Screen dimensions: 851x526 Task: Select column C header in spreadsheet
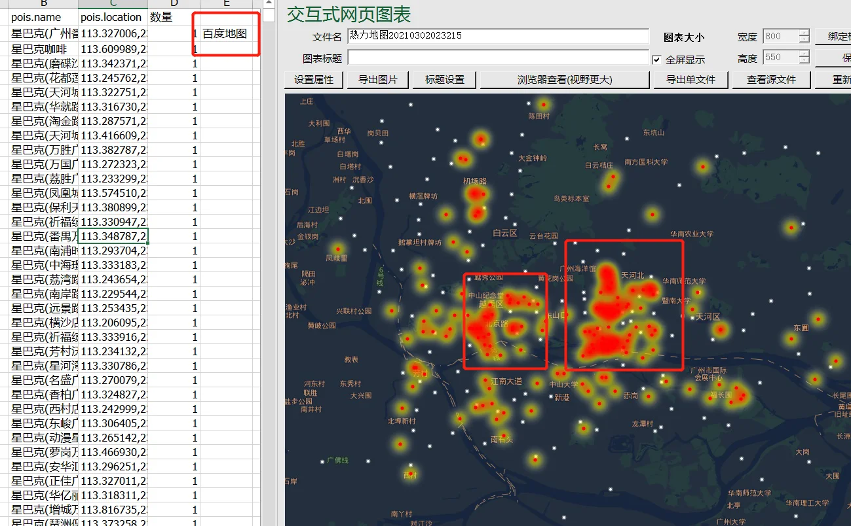pyautogui.click(x=113, y=4)
